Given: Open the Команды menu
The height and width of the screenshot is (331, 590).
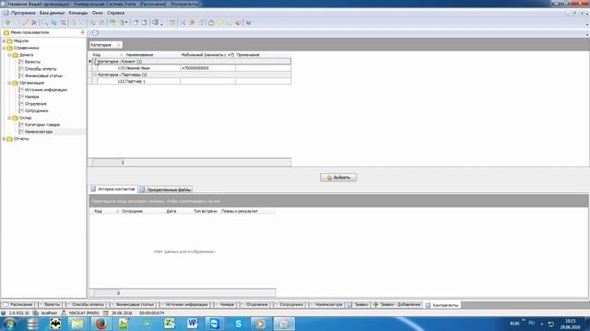Looking at the screenshot, I should [78, 13].
